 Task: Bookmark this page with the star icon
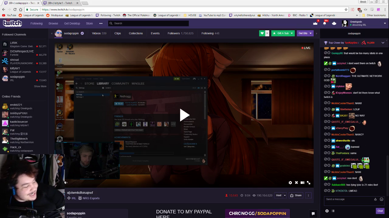[346, 9]
